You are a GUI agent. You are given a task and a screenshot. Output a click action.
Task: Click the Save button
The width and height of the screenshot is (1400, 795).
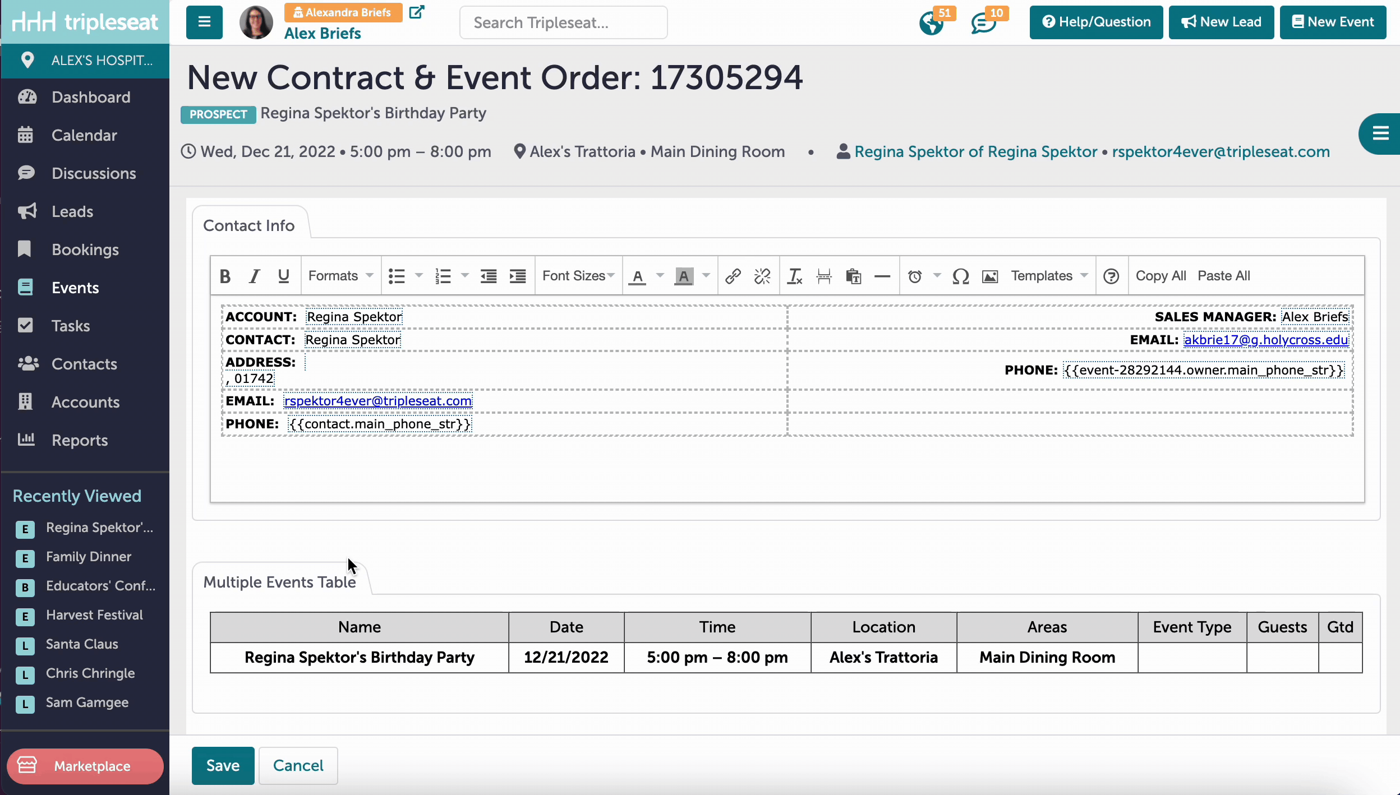(223, 765)
